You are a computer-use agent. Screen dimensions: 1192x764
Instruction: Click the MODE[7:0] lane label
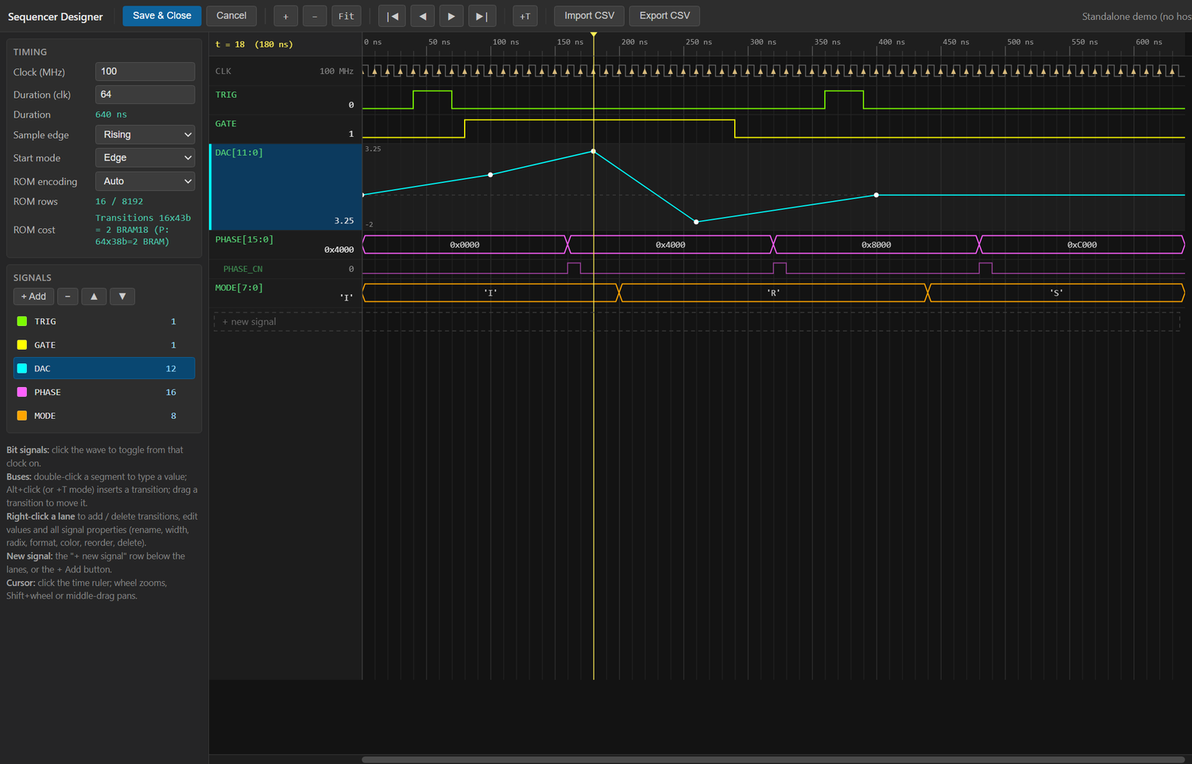pos(238,288)
